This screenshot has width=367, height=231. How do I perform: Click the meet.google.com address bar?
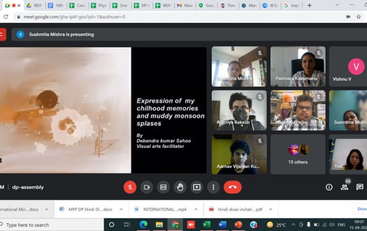pos(178,17)
